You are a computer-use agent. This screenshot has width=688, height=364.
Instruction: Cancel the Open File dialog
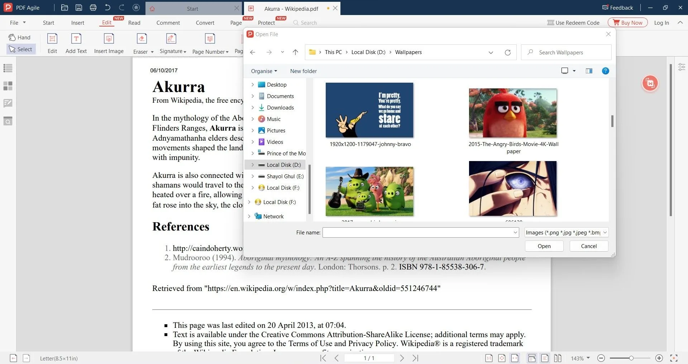tap(588, 246)
